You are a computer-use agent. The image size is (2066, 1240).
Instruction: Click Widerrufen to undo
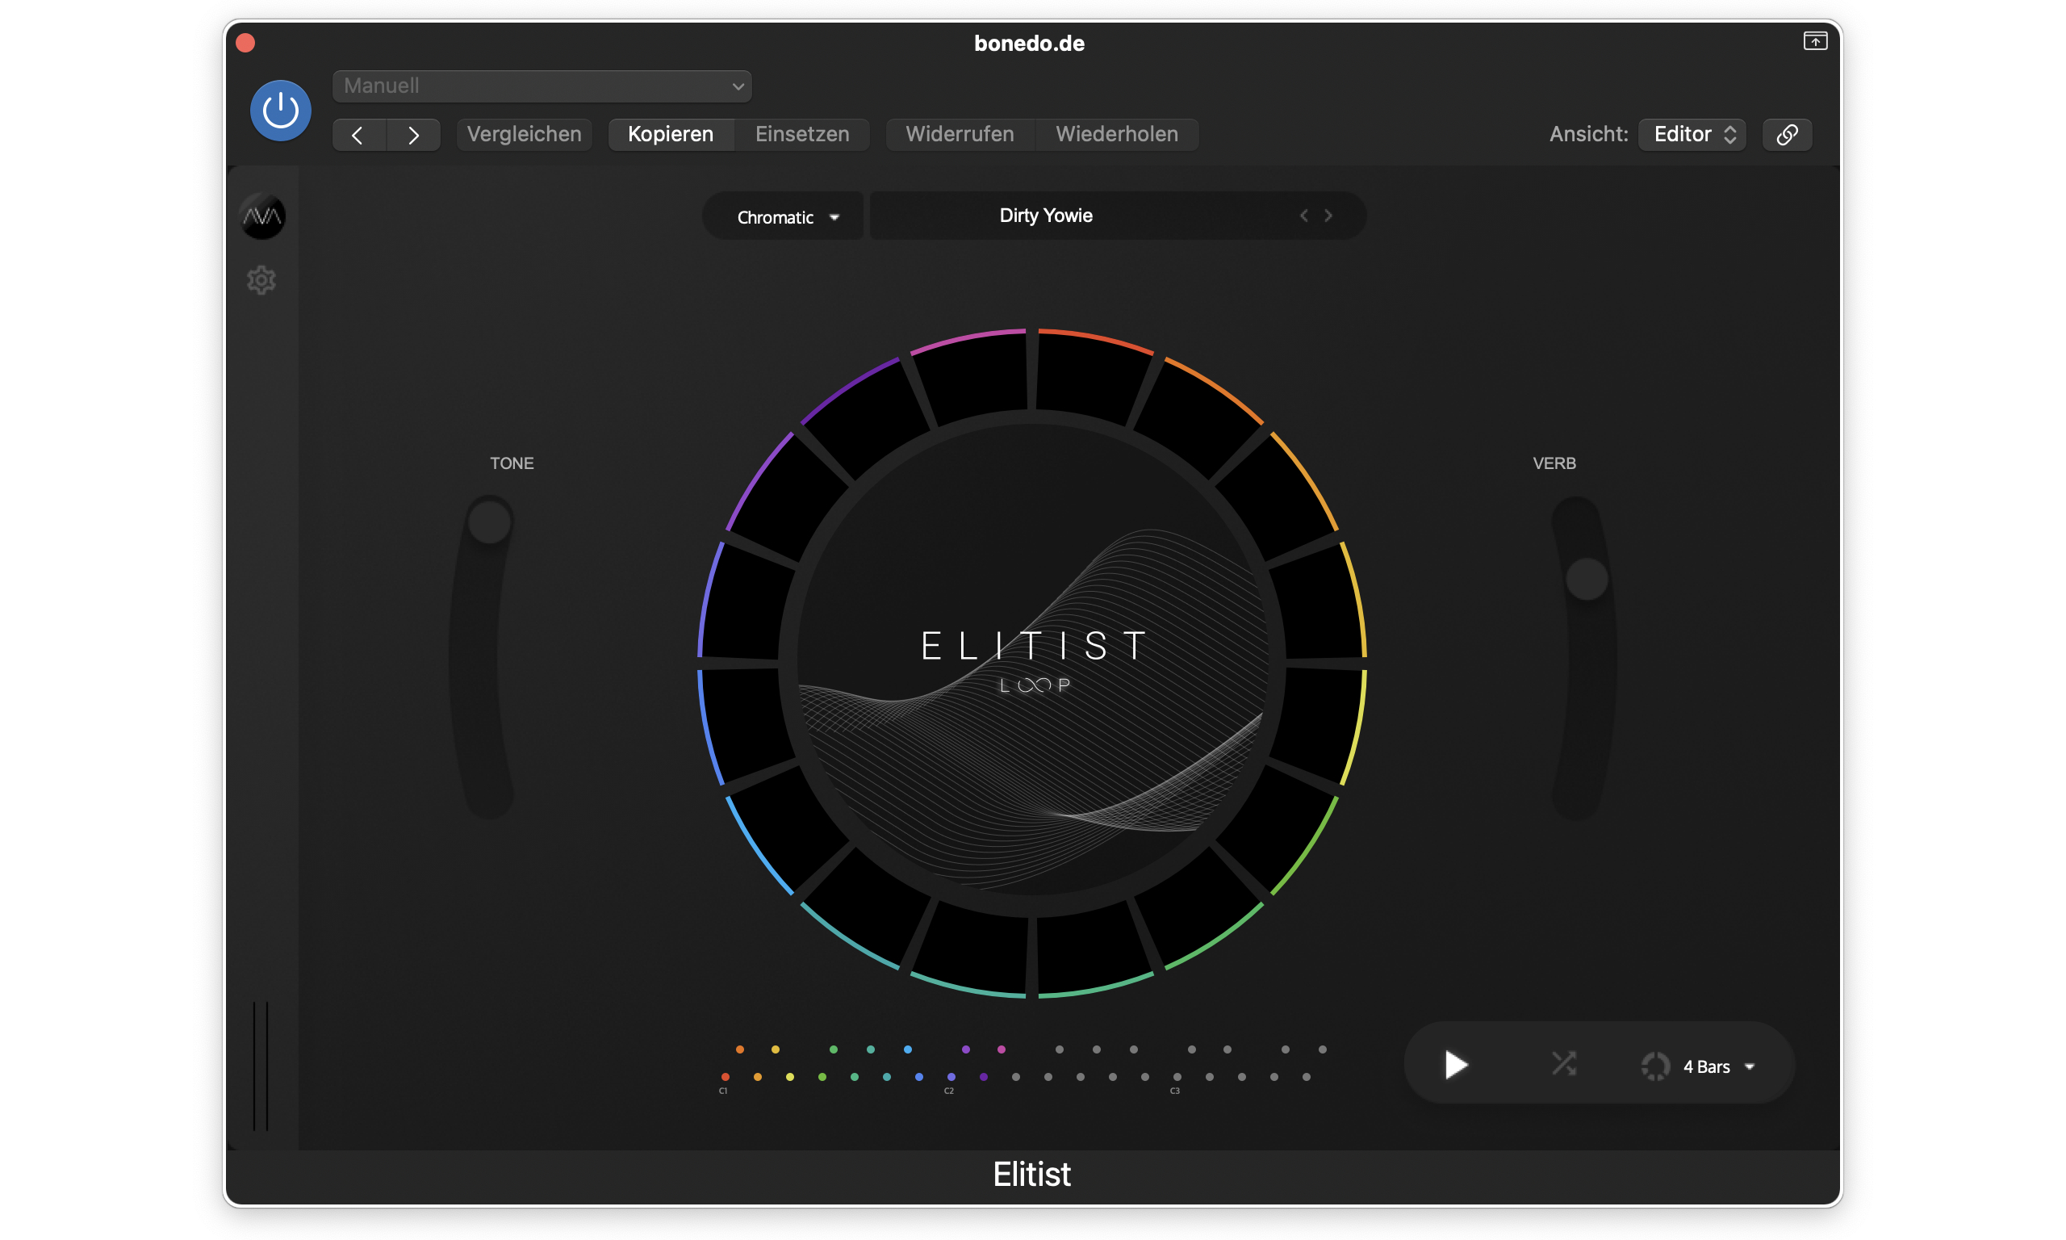tap(960, 135)
